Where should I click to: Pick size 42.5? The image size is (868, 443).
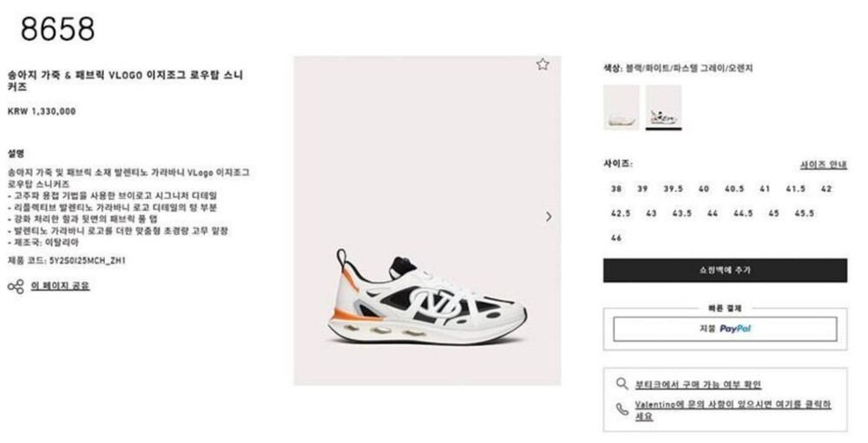(621, 213)
